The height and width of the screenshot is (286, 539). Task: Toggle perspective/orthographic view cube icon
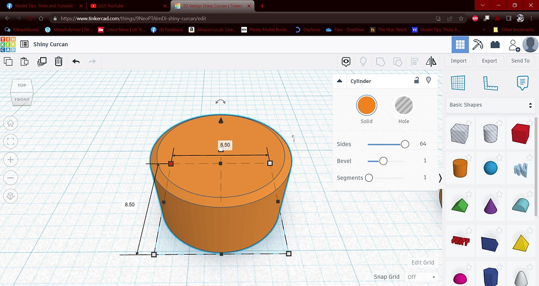pyautogui.click(x=10, y=196)
